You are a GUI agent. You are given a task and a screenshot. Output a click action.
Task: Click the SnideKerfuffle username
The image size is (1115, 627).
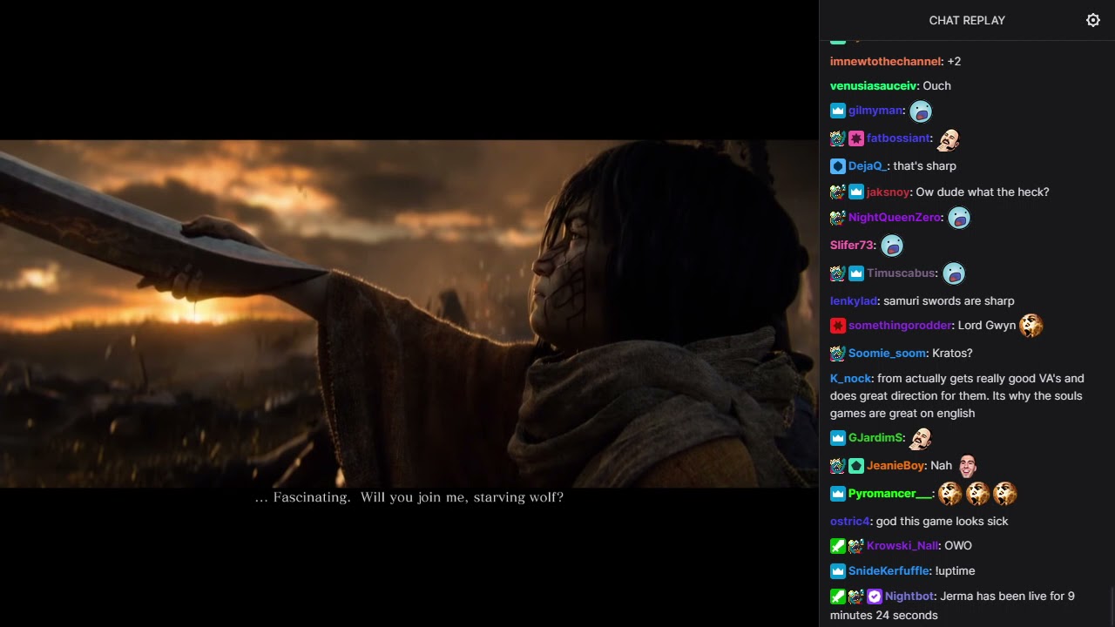889,571
